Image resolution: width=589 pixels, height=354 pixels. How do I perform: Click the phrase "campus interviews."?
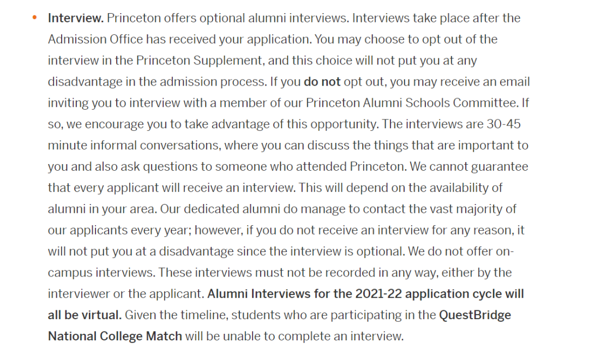click(101, 272)
